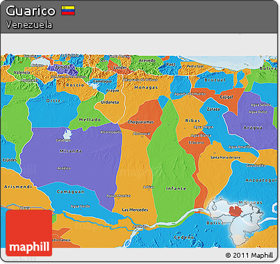Click the Zaraza region label
This screenshot has width=280, height=264.
pyautogui.click(x=213, y=109)
